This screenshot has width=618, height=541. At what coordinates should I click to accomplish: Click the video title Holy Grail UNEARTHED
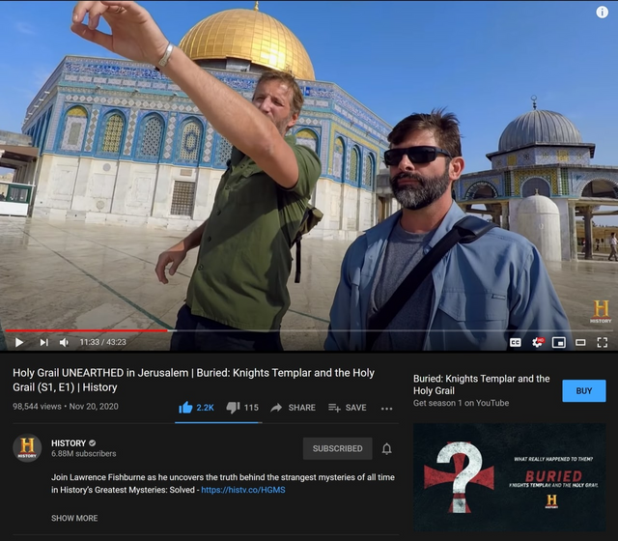pos(193,380)
